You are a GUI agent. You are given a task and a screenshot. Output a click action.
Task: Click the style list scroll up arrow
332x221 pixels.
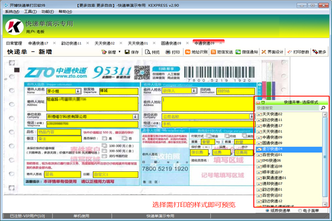(x=325, y=114)
